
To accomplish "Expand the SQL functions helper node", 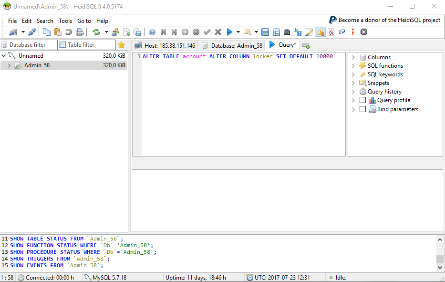I will pyautogui.click(x=353, y=66).
